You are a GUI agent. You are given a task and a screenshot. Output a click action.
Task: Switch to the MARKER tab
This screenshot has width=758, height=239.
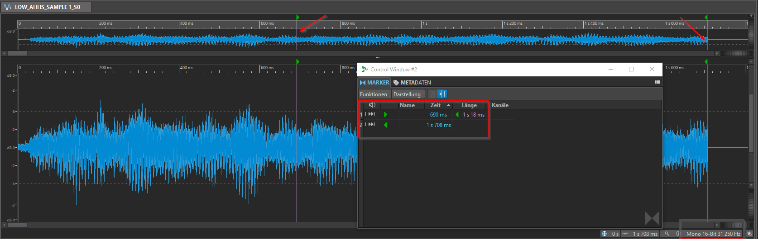[374, 83]
